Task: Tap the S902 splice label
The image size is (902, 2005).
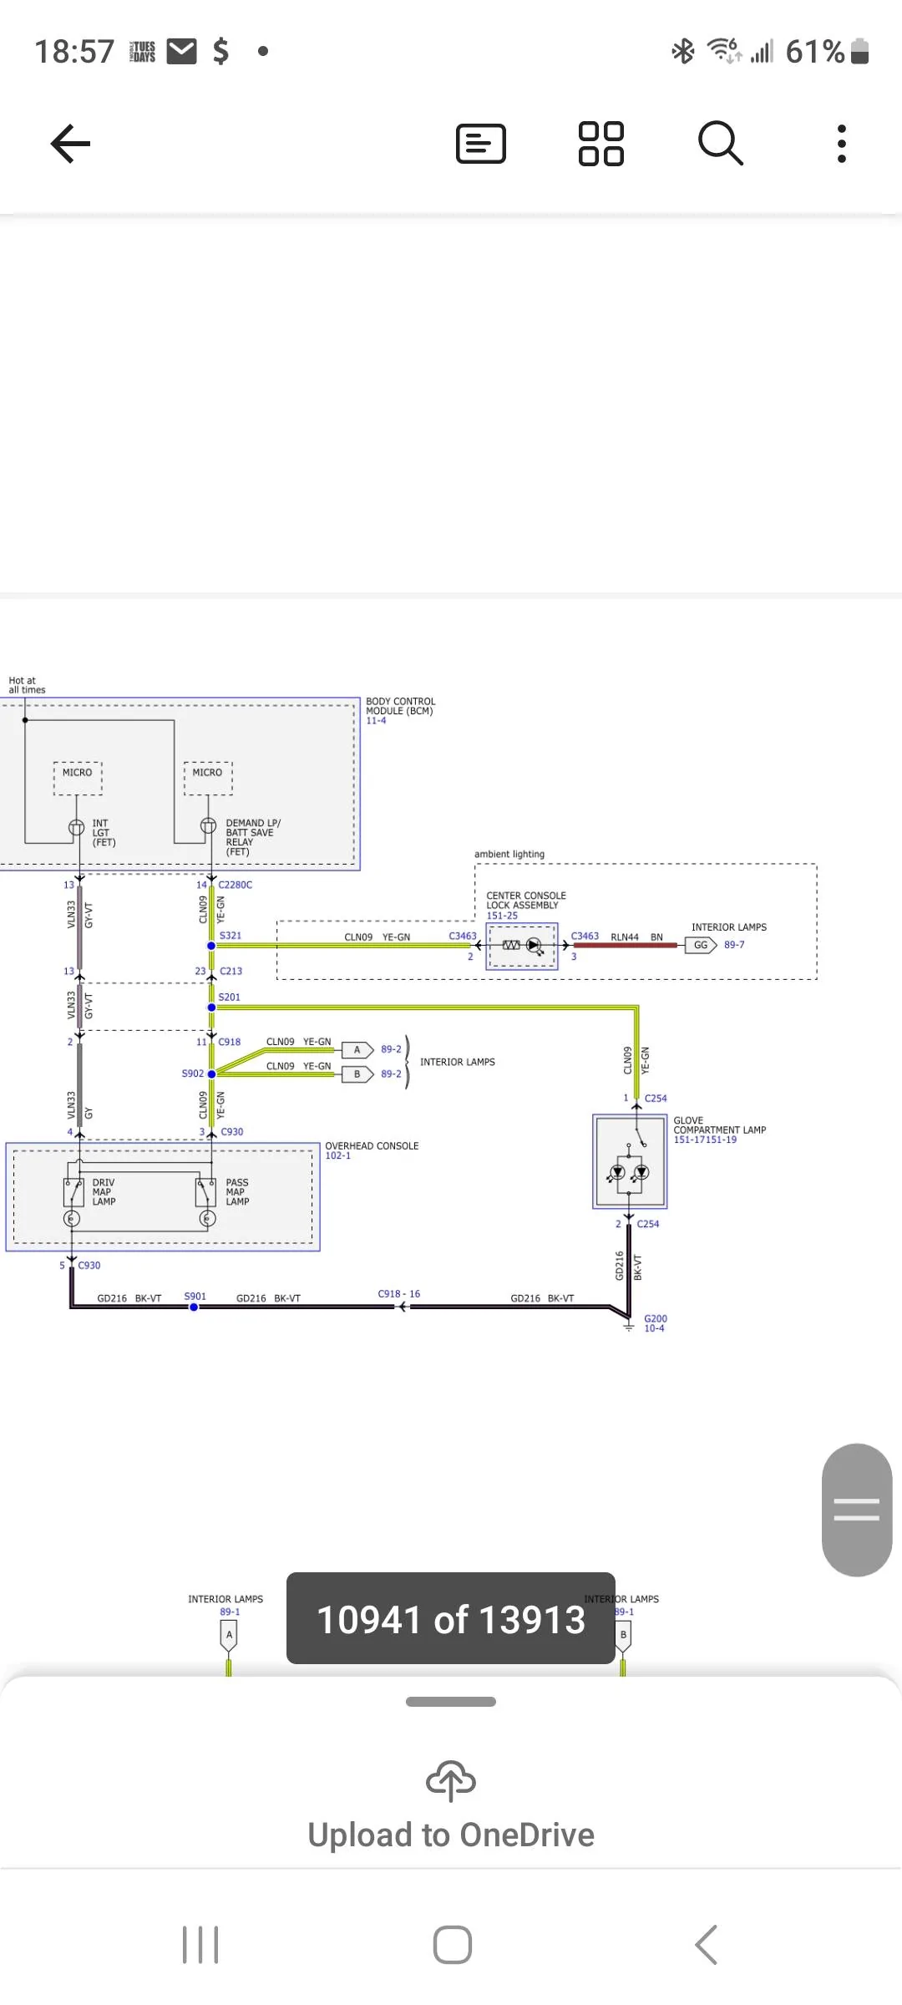Action: (x=193, y=1074)
